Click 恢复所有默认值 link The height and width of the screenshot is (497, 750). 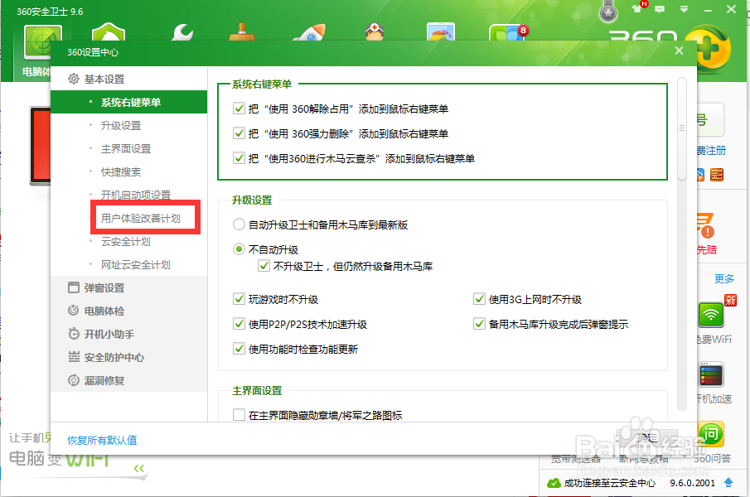(x=102, y=440)
